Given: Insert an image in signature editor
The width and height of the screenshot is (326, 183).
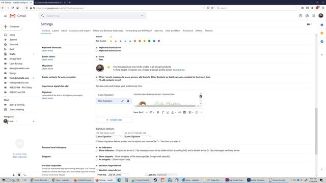Looking at the screenshot, I should click(184, 112).
